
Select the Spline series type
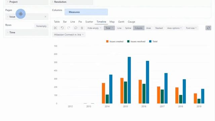(128, 28)
